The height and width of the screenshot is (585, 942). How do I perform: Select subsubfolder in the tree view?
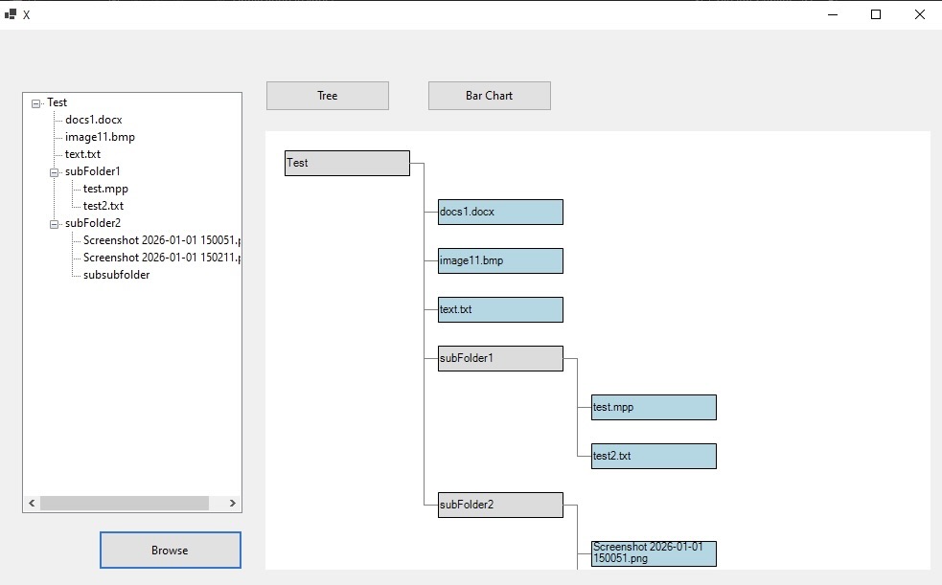pyautogui.click(x=117, y=275)
